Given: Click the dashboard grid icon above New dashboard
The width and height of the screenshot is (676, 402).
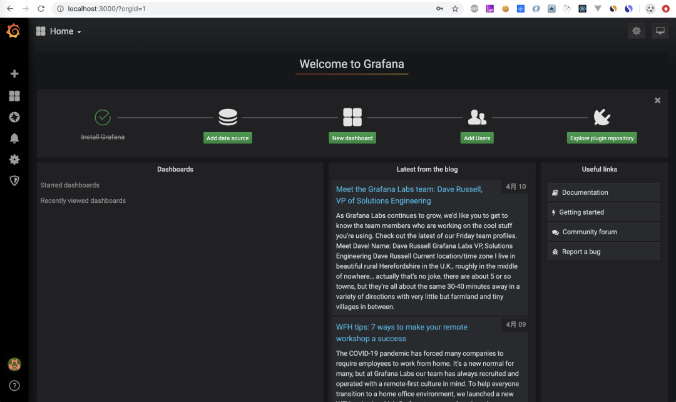Looking at the screenshot, I should tap(352, 117).
